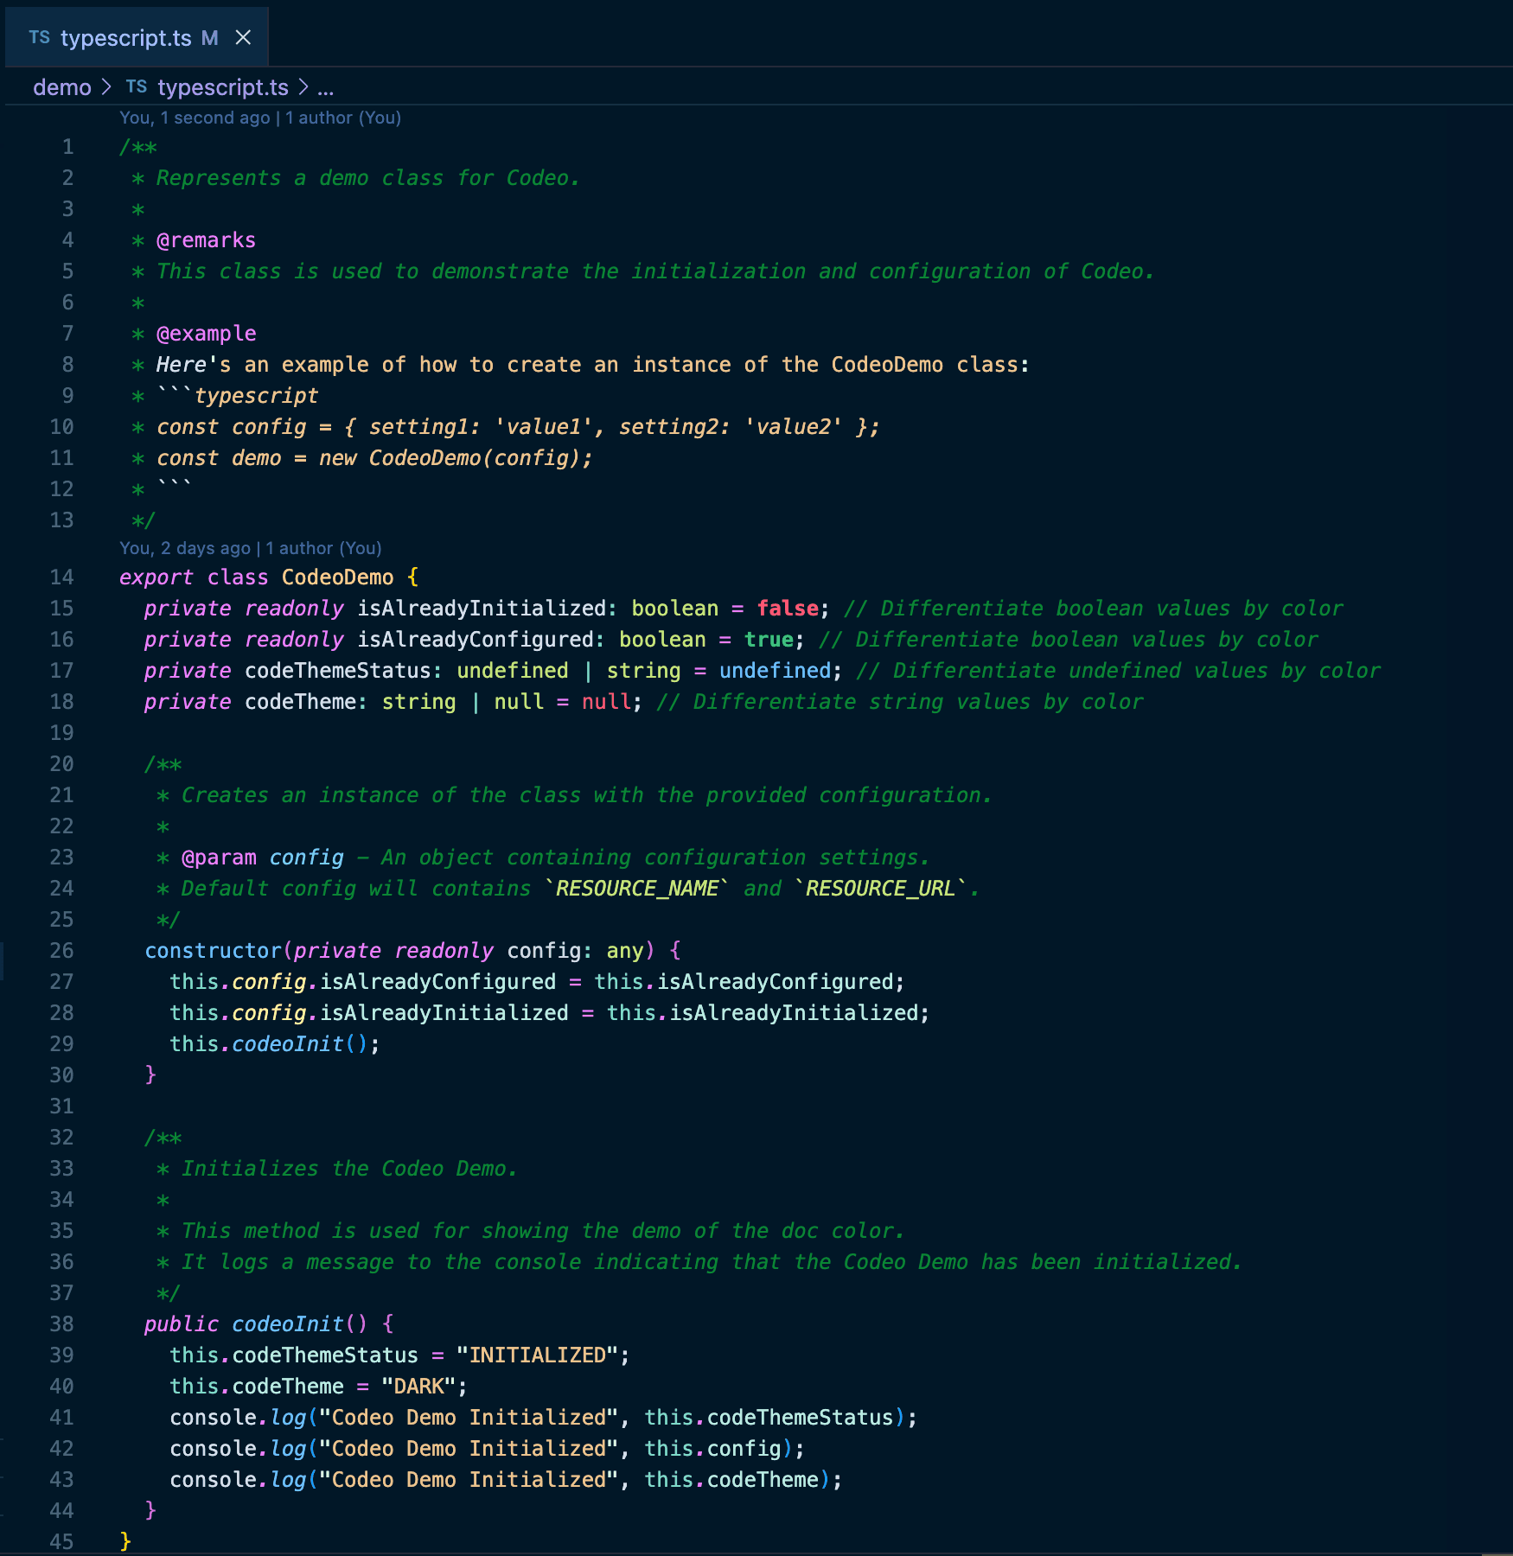
Task: Click 'this.codeTheme' argument on line 43
Action: pos(731,1480)
